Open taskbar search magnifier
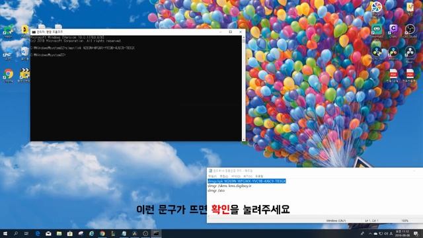The image size is (423, 238). (x=16, y=233)
